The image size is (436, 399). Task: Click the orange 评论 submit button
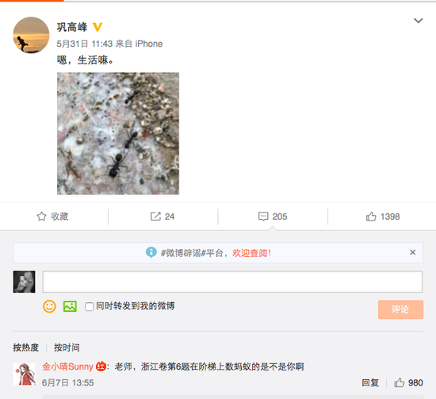[x=400, y=309]
